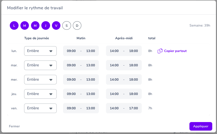Viewport: 217px width, 134px height.
Task: Toggle the Thursday (J) day circle
Action: pos(46,25)
